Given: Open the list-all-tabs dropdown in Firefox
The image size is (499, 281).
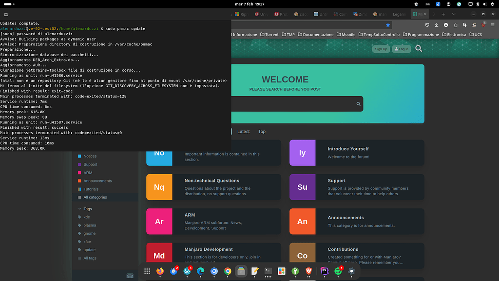Looking at the screenshot, I should pyautogui.click(x=454, y=14).
